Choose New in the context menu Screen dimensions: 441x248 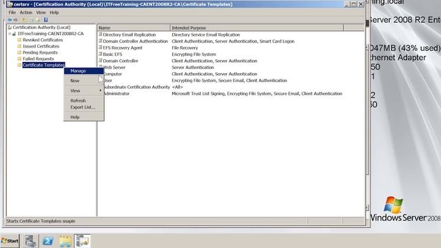tap(84, 81)
